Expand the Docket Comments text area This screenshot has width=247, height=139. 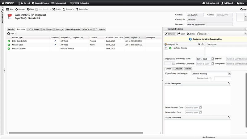coord(229,117)
